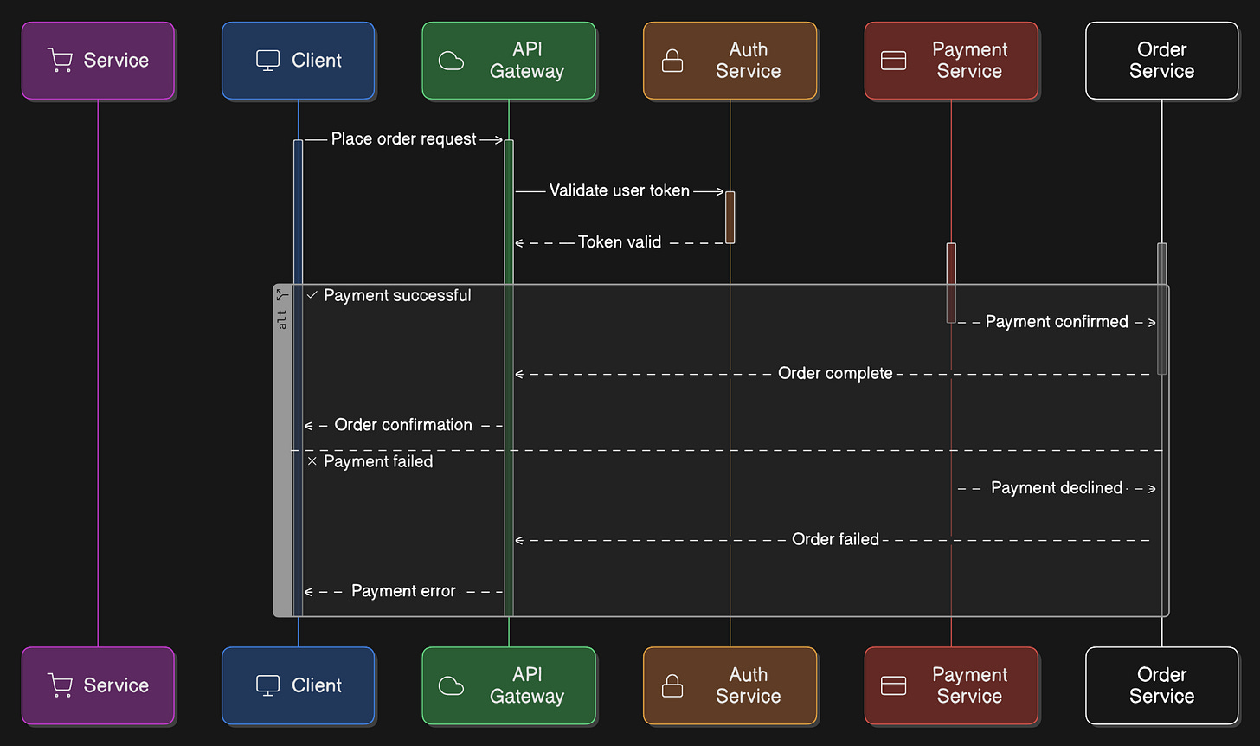Click the Payment successful condition label

point(397,295)
